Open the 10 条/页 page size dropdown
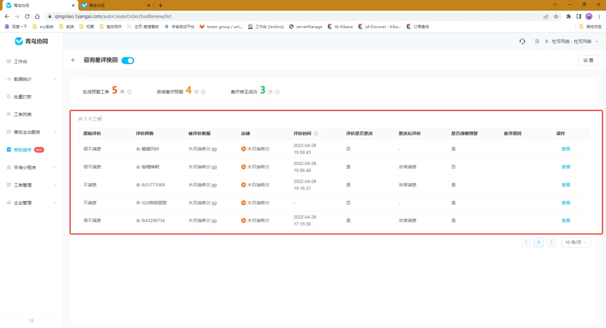The height and width of the screenshot is (328, 606). (576, 242)
